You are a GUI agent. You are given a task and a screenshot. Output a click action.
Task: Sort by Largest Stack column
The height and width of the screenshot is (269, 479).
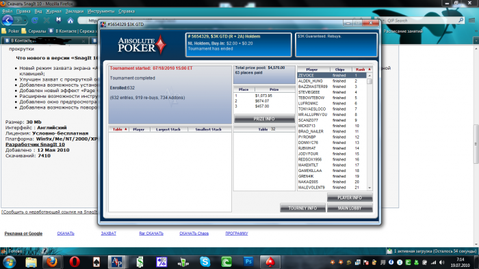pos(168,130)
